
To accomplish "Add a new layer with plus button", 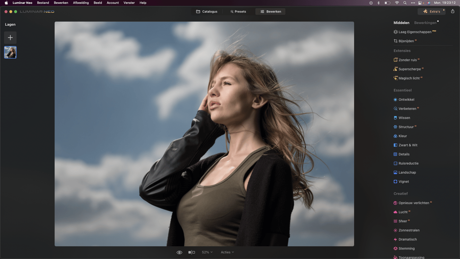I will point(10,38).
